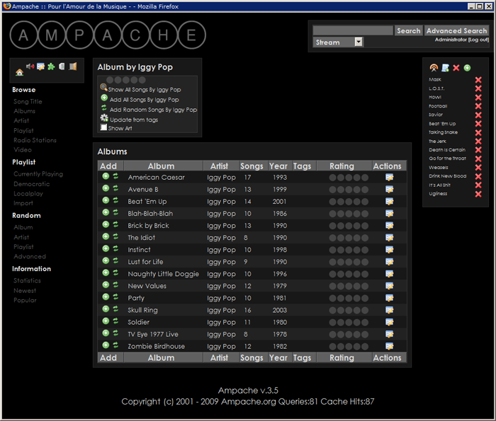Click the Log out door icon
This screenshot has width=496, height=421.
pos(73,67)
